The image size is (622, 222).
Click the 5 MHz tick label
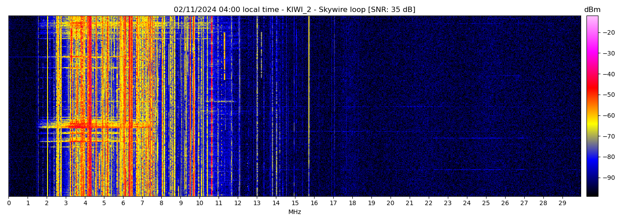[x=104, y=203]
